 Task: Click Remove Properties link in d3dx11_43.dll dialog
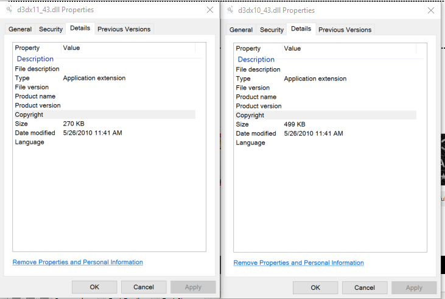[x=78, y=262]
